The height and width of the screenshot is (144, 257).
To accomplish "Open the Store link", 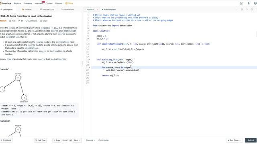I will (x=69, y=3).
